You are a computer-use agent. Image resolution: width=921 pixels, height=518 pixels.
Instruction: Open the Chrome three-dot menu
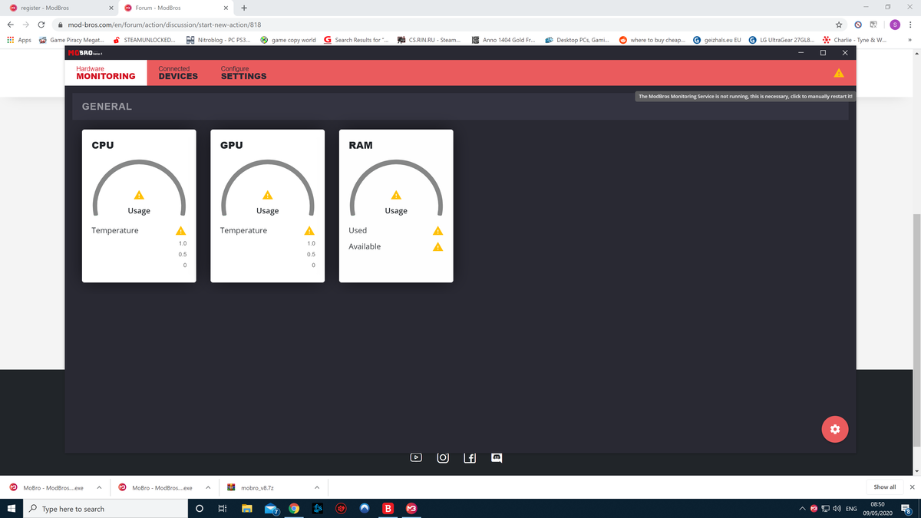910,25
